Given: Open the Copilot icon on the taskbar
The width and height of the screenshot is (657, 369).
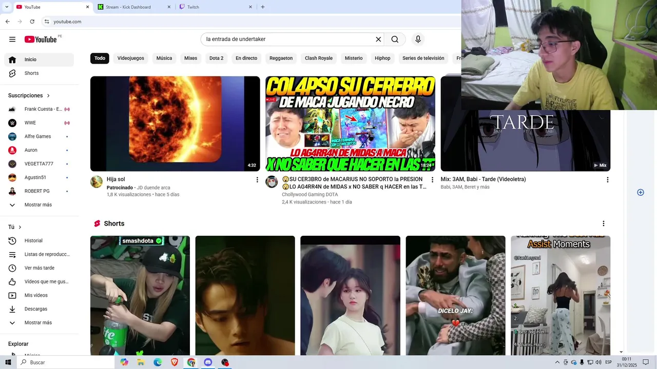Looking at the screenshot, I should (x=124, y=362).
